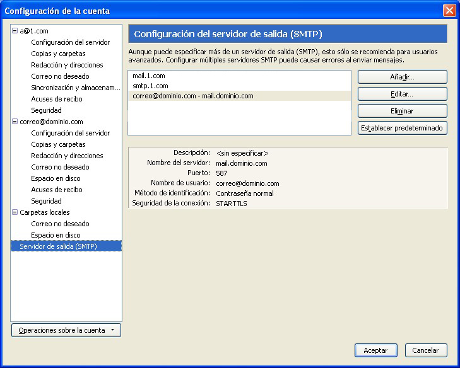Click the Editar... button
Screen dimensions: 460x368
402,94
